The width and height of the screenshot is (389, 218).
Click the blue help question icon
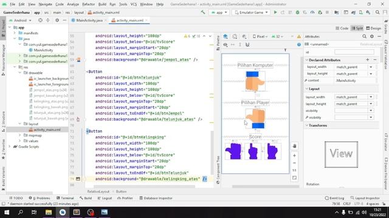click(x=299, y=44)
